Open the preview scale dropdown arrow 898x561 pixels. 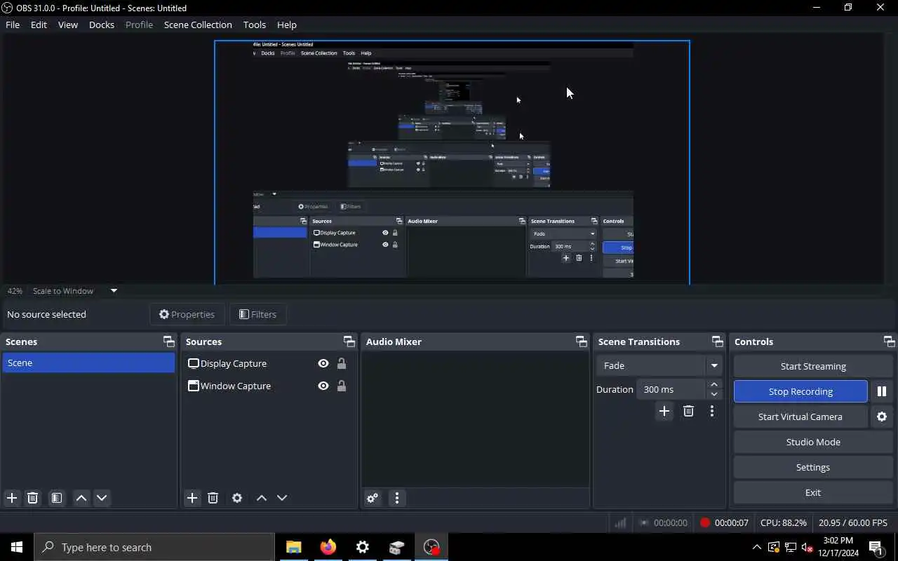tap(114, 290)
